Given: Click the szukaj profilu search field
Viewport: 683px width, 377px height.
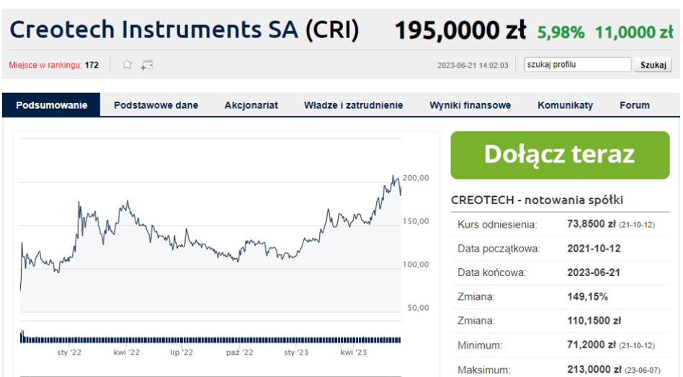Looking at the screenshot, I should tap(577, 65).
